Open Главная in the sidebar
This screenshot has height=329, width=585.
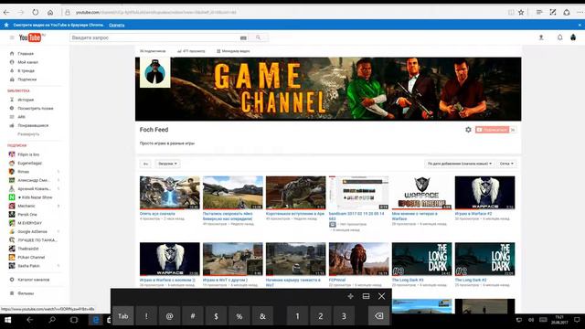(x=26, y=54)
